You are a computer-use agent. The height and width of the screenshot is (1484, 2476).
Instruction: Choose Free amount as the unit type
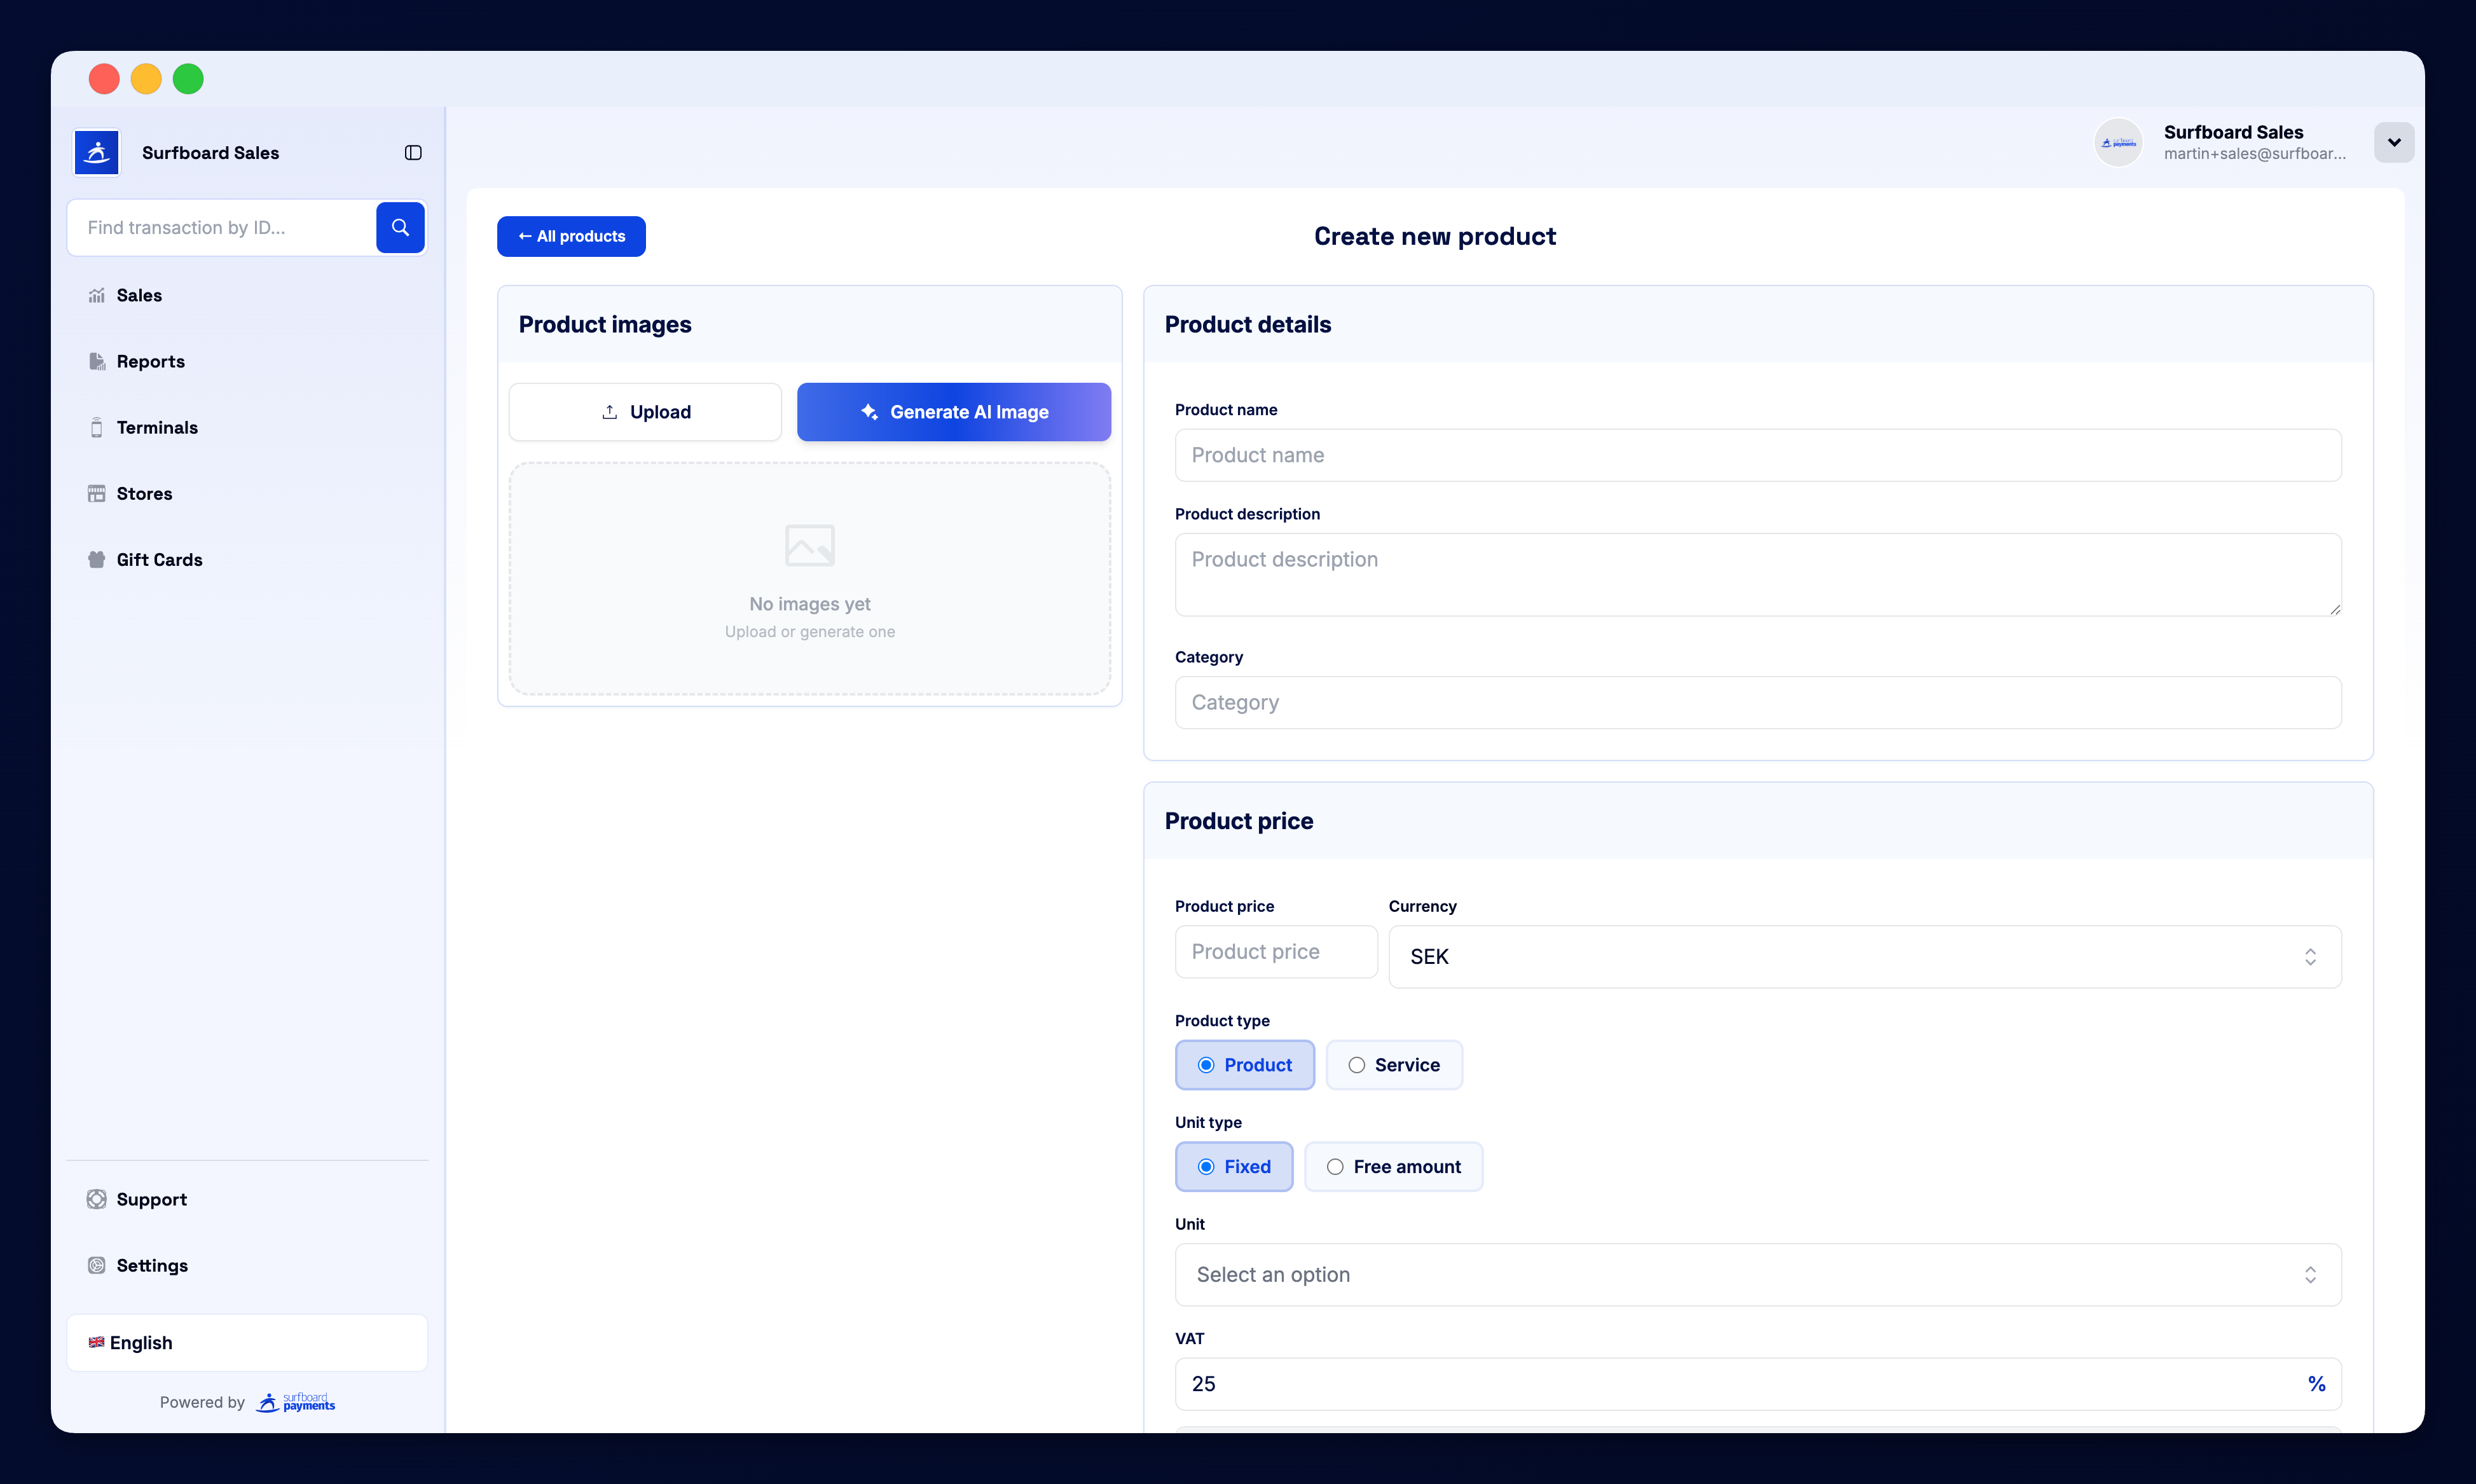(x=1394, y=1166)
